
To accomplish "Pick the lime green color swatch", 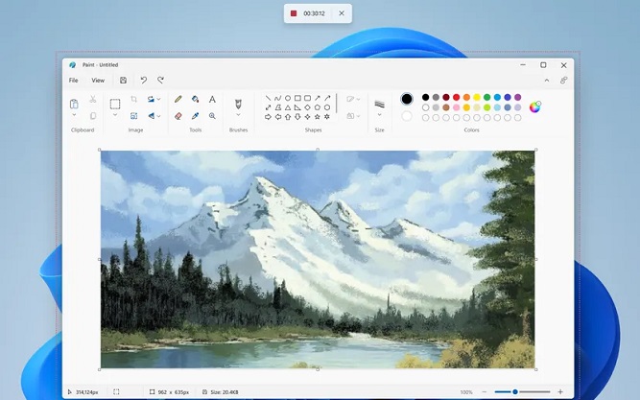I will [486, 107].
